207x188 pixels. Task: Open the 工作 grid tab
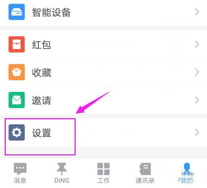[x=103, y=173]
